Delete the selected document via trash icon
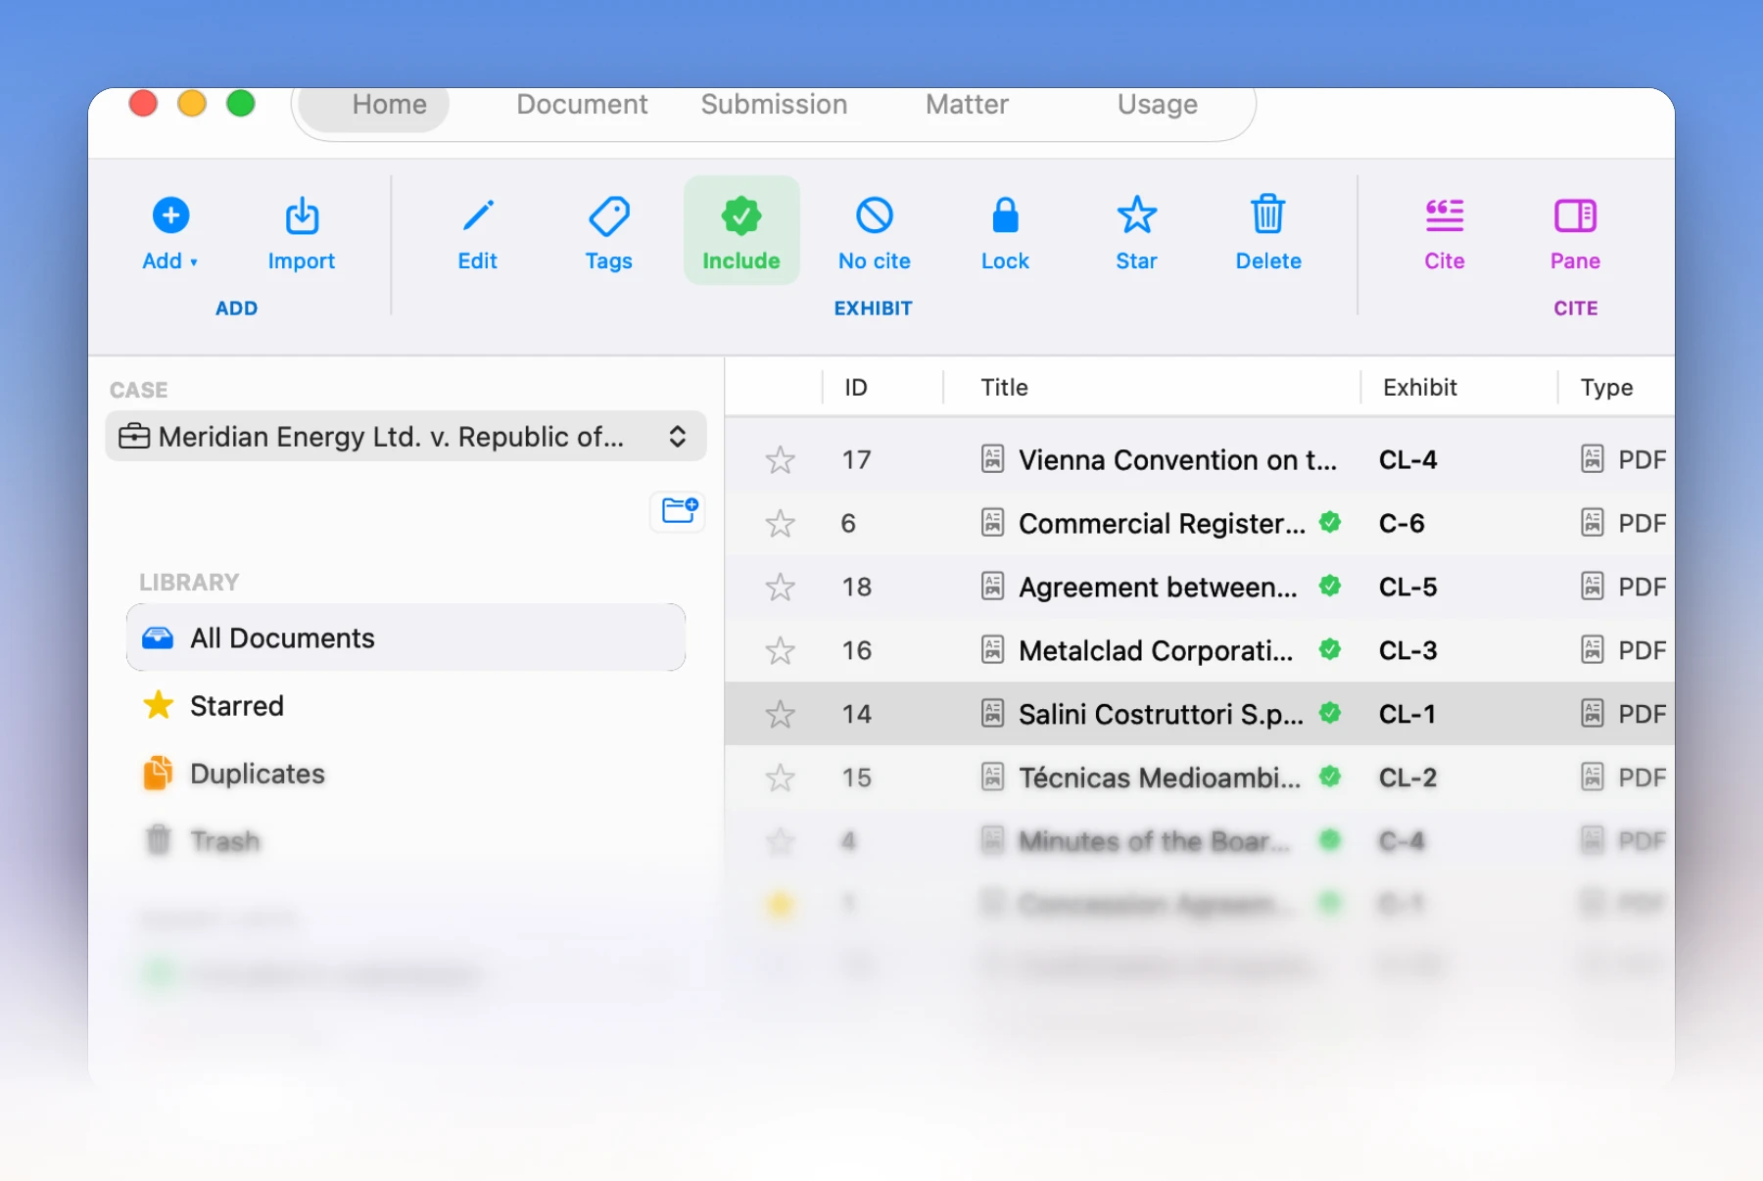This screenshot has width=1763, height=1181. tap(1268, 214)
